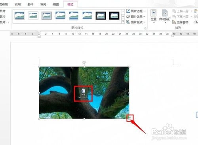Click the 图片版式 icon

click(128, 22)
